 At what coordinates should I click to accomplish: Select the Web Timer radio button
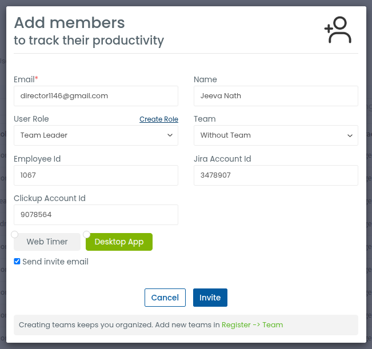pos(15,234)
